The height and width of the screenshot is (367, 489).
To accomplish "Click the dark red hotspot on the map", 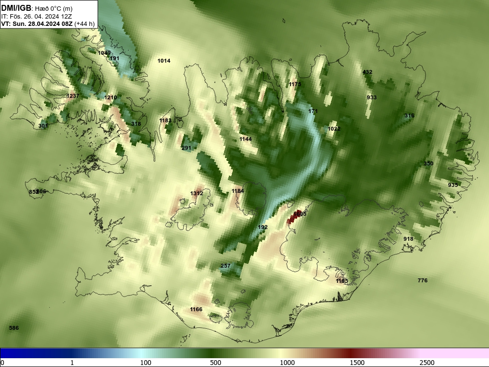I will pyautogui.click(x=293, y=217).
